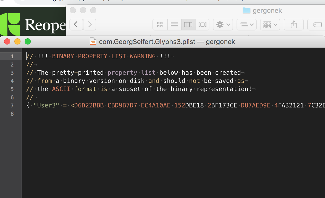Click the Edit Tags button

pyautogui.click(x=317, y=25)
